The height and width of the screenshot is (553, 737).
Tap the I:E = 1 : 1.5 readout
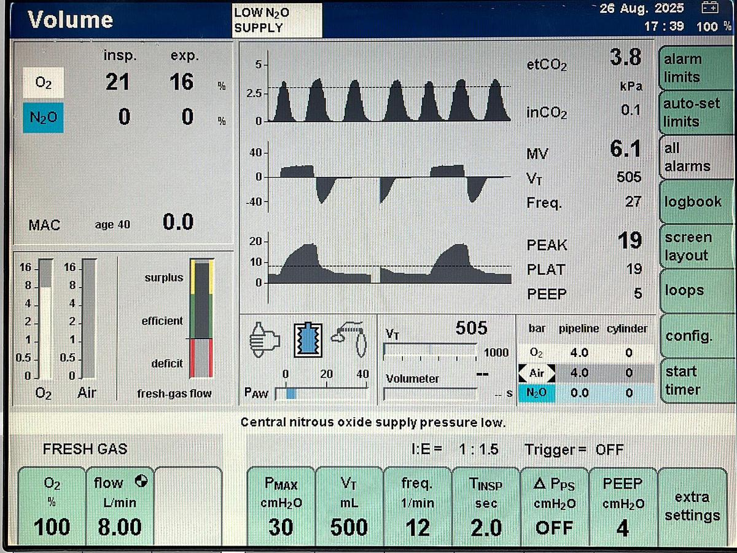(454, 450)
